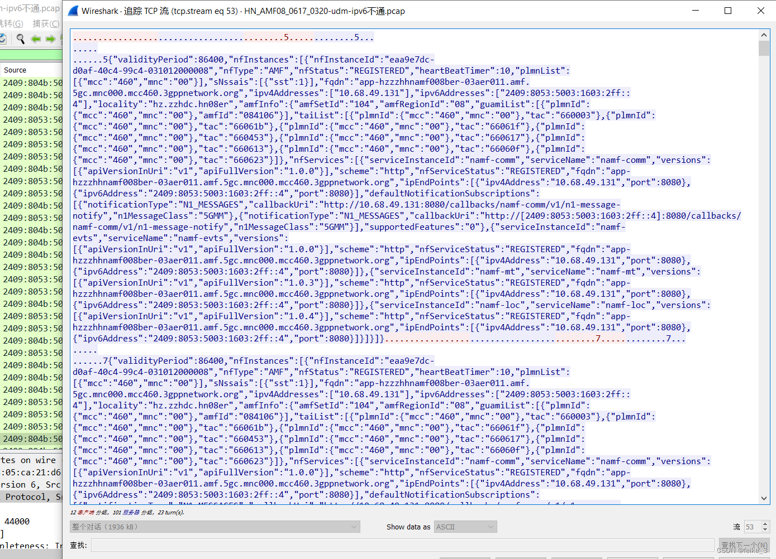Click the "Protocol, S" line in packet details pane
This screenshot has width=776, height=559.
tap(31, 497)
